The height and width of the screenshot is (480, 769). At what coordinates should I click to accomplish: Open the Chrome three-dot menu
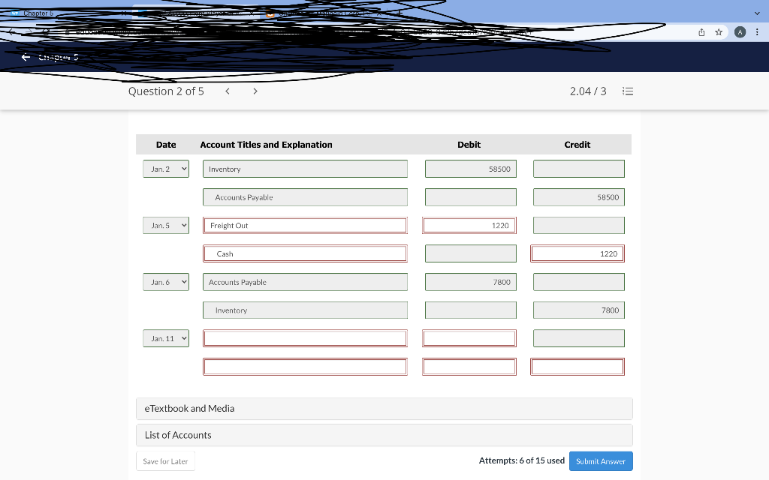tap(757, 32)
